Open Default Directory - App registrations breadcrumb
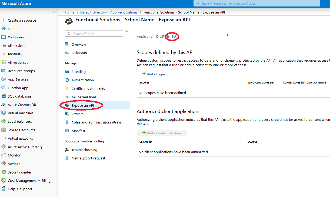 109,12
